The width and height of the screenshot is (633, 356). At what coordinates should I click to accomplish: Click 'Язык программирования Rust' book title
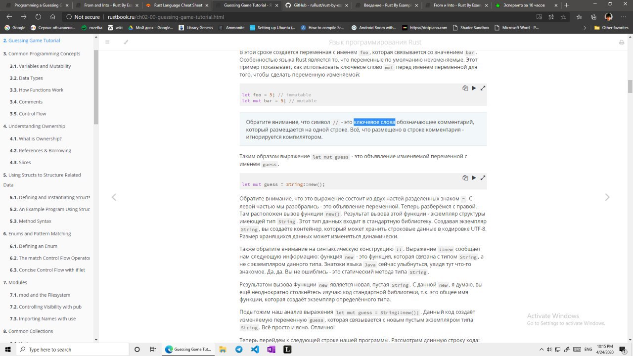pos(375,42)
